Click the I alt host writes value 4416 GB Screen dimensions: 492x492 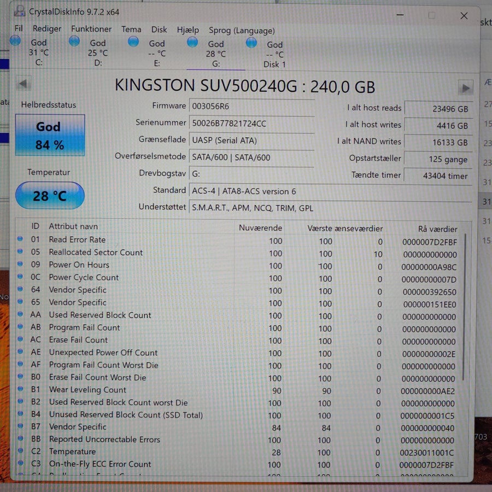click(x=438, y=126)
